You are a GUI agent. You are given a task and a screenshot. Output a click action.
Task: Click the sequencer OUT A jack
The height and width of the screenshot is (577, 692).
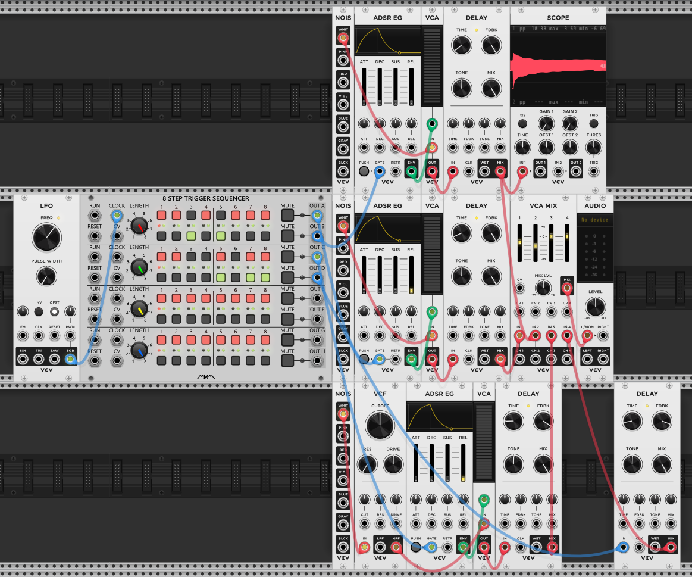point(317,216)
